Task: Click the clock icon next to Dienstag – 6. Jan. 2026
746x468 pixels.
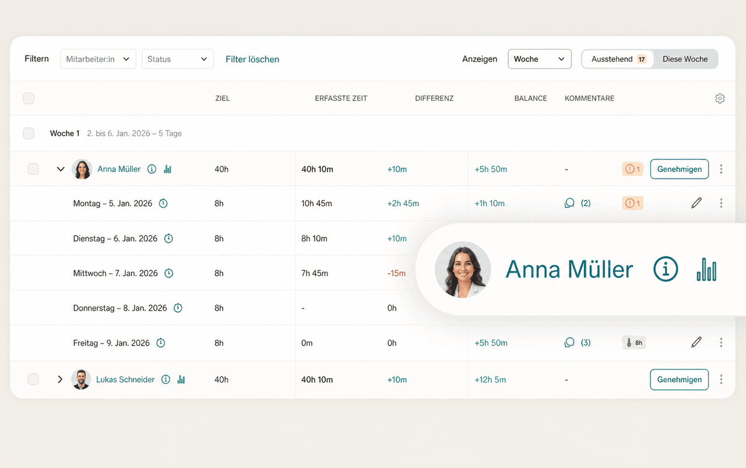Action: click(x=168, y=238)
